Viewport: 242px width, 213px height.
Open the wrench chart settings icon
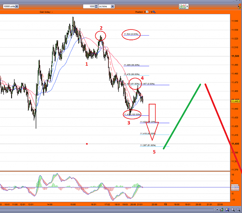tap(221, 210)
